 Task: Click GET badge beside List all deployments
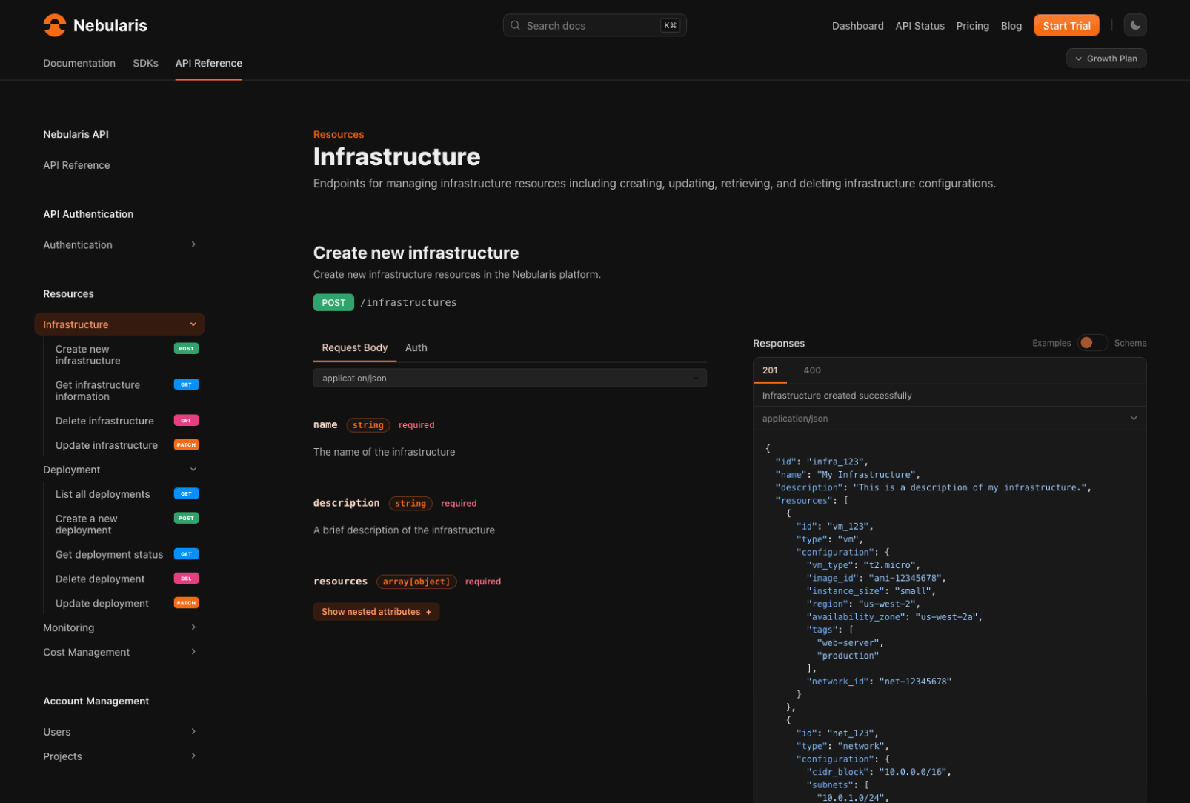186,493
